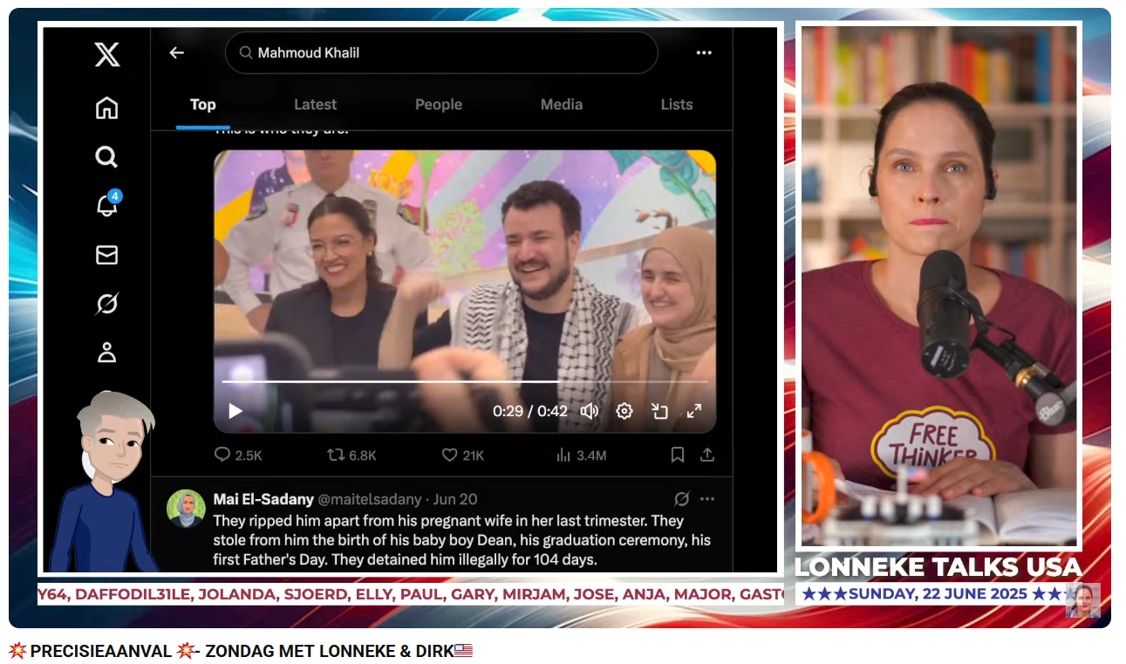Share the video post

[x=707, y=455]
